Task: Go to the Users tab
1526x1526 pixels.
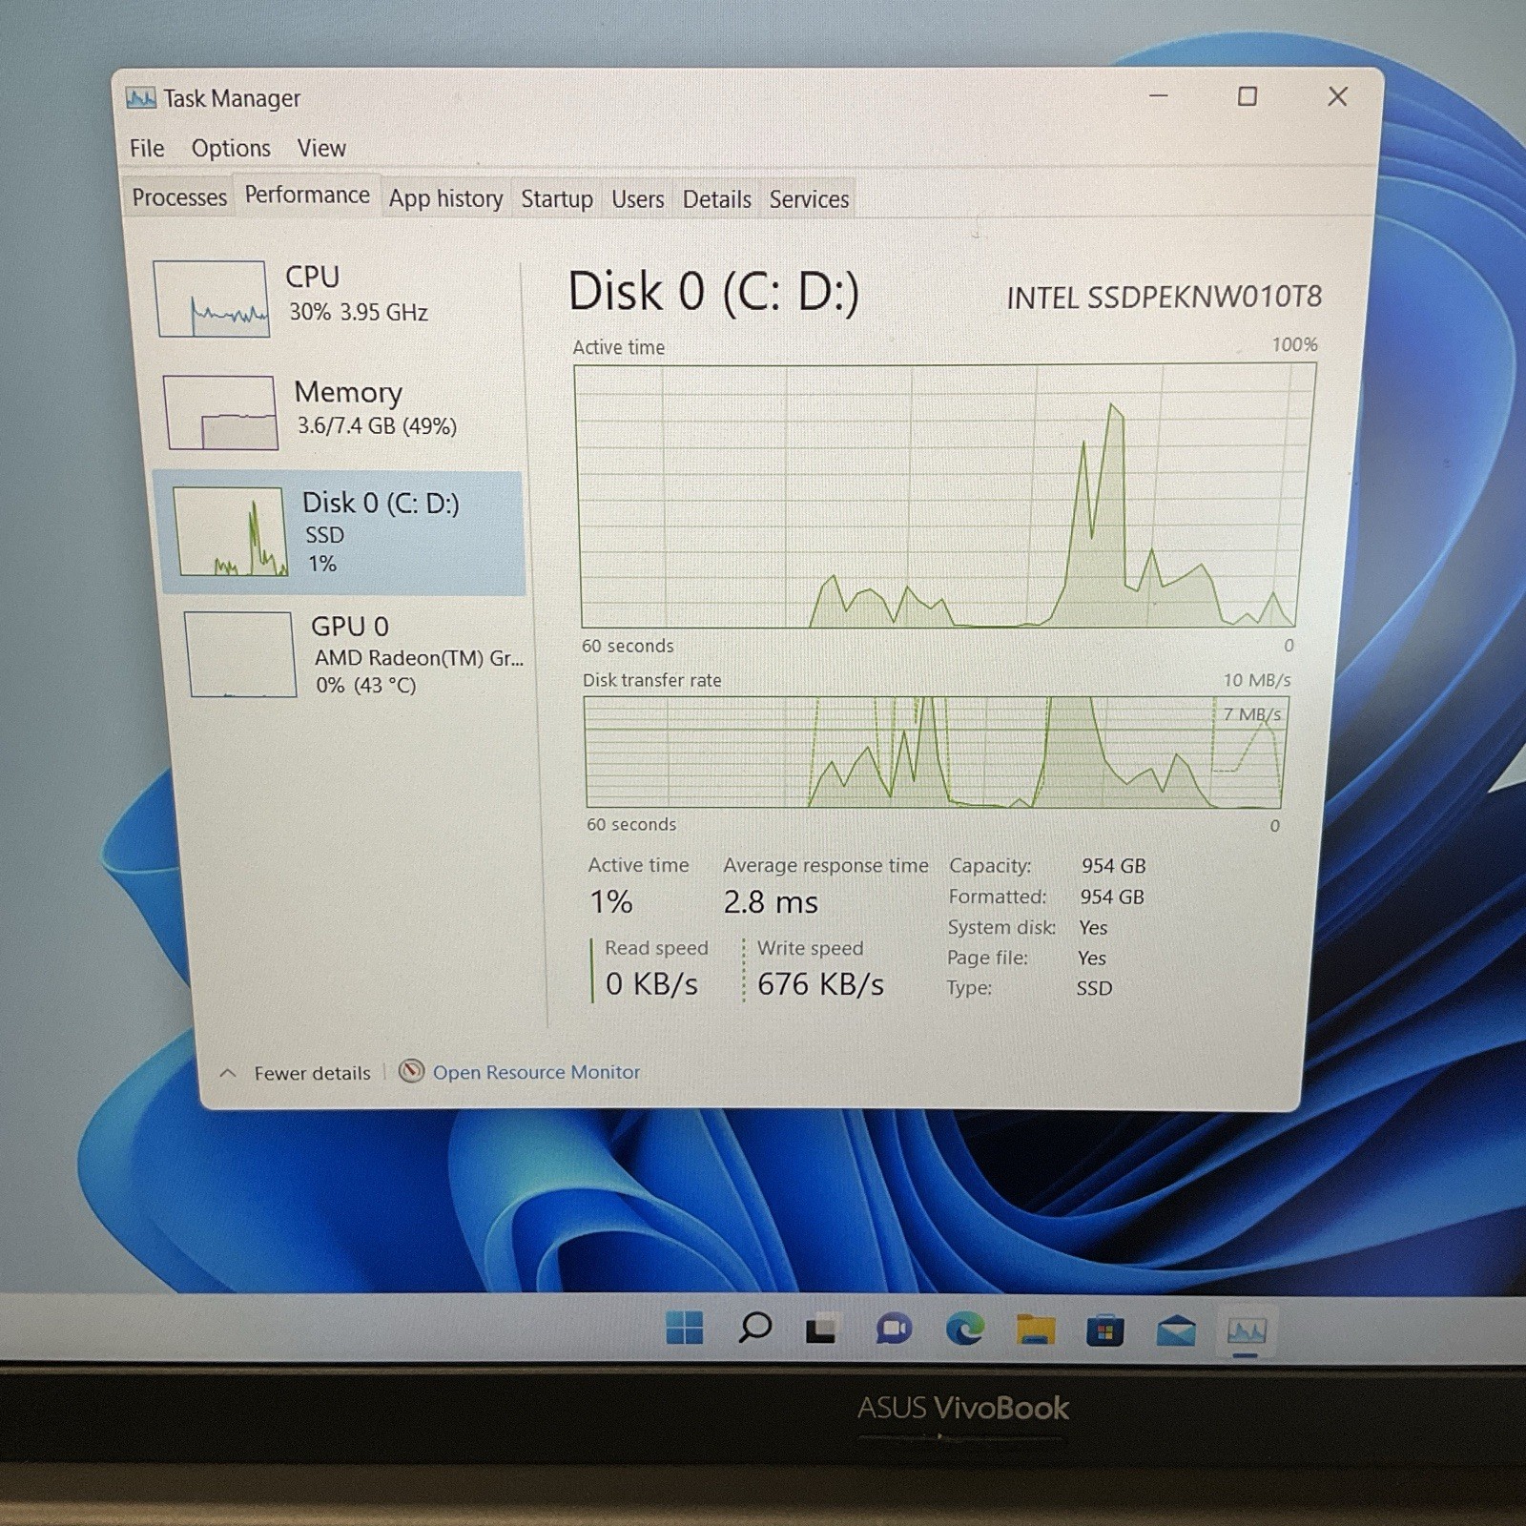Action: [x=637, y=199]
